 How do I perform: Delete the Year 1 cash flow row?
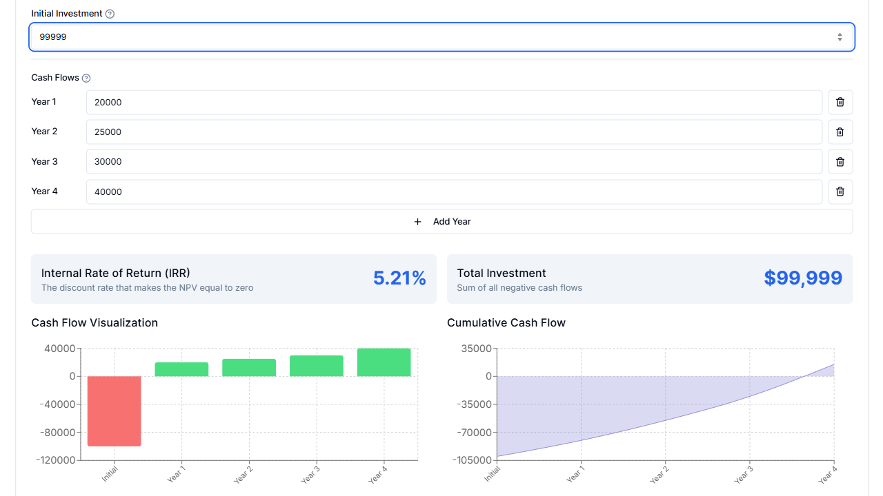(840, 101)
